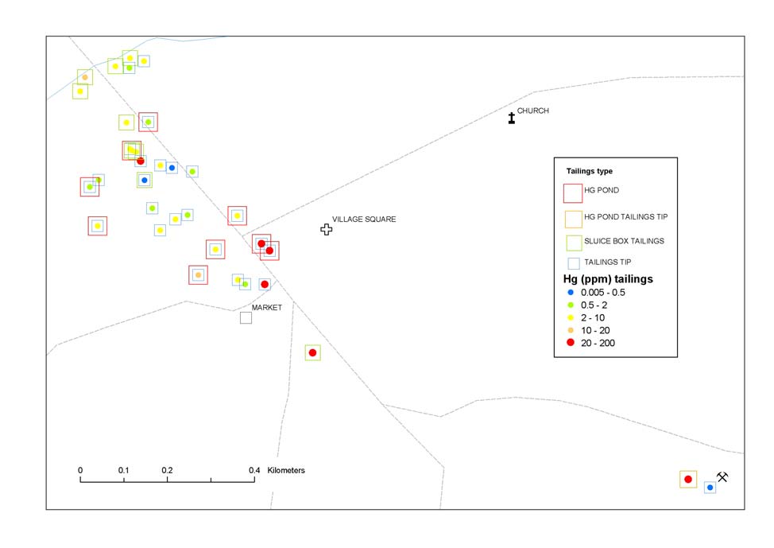Screen dimensions: 774x548
Task: Click the blue dot beside the mine icon
Action: (x=710, y=487)
